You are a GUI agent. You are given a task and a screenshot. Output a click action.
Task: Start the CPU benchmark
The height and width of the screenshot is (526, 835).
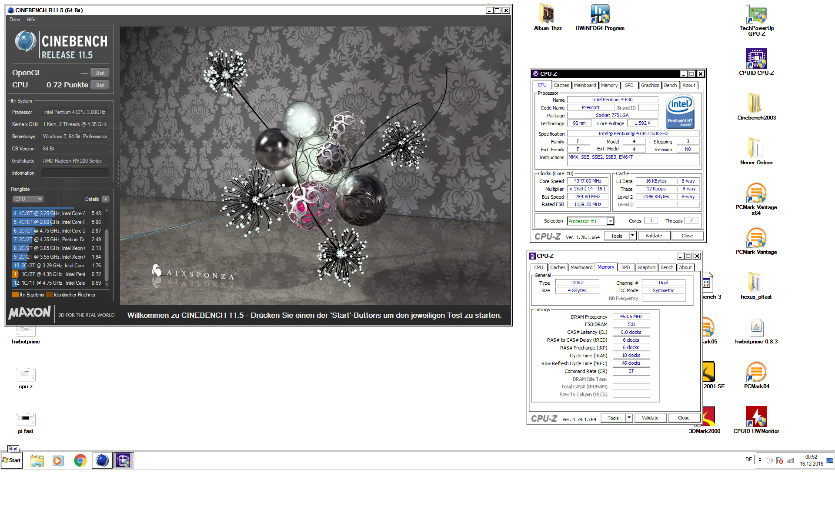(100, 85)
